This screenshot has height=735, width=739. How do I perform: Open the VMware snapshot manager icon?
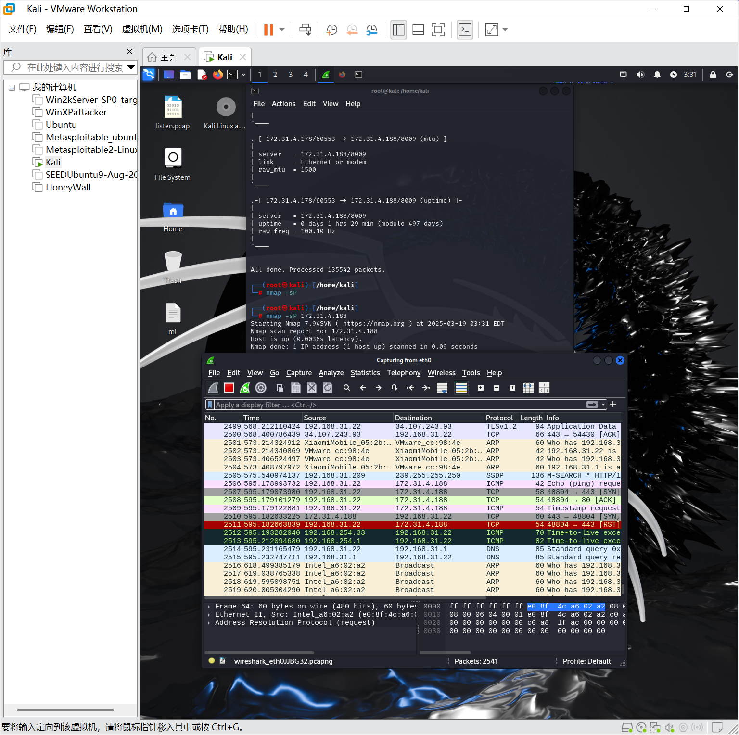pyautogui.click(x=372, y=30)
